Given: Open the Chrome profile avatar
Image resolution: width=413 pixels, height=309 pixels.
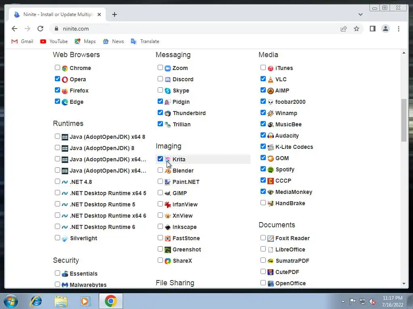Looking at the screenshot, I should [x=385, y=29].
